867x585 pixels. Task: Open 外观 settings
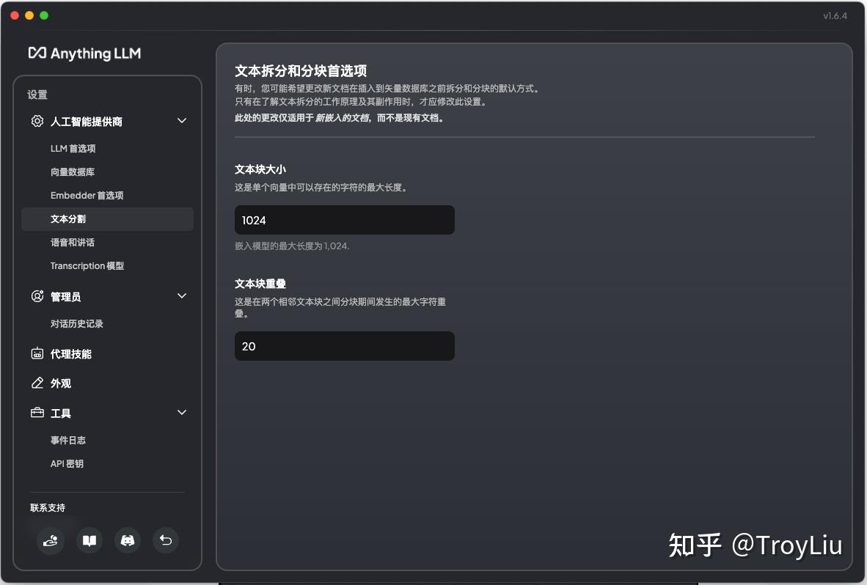click(61, 383)
